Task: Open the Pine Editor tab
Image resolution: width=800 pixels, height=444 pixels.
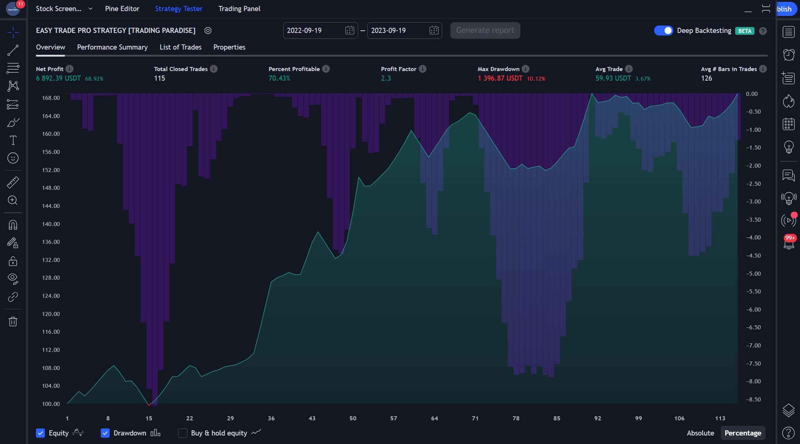Action: tap(122, 9)
